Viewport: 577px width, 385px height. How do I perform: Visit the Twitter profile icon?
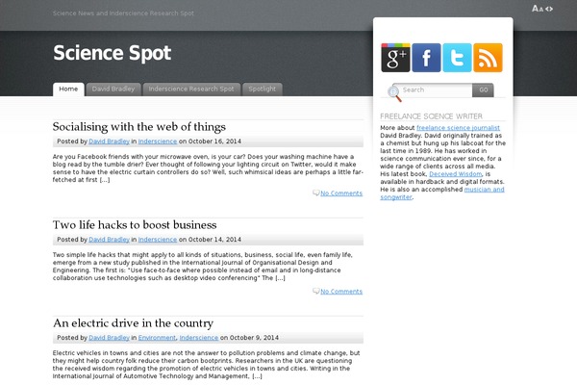coord(457,58)
